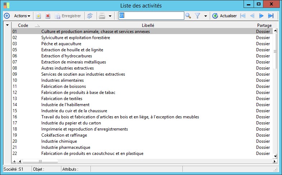Select Pêche et aquaculture row
The width and height of the screenshot is (282, 175).
[x=142, y=44]
